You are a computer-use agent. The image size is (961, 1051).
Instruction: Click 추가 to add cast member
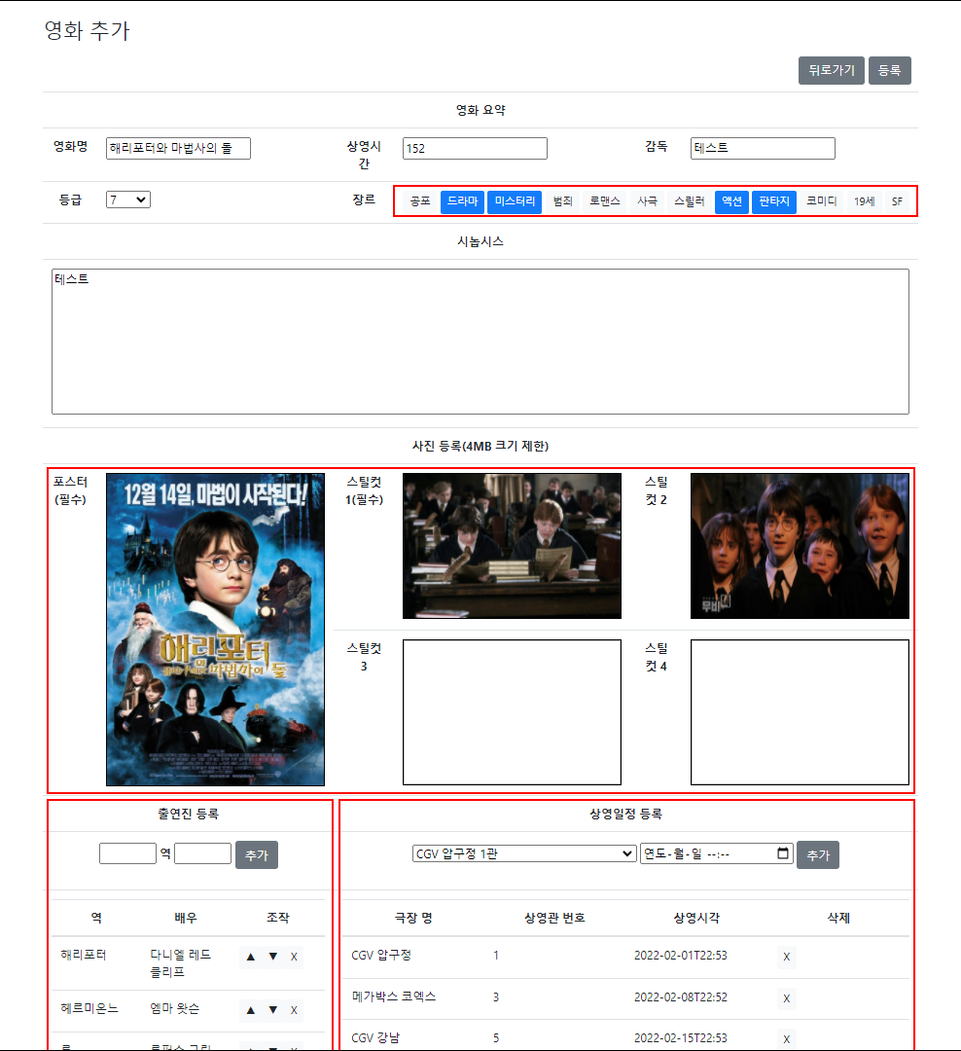(x=257, y=855)
